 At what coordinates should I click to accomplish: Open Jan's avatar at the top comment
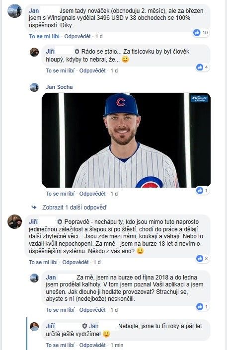pyautogui.click(x=14, y=11)
